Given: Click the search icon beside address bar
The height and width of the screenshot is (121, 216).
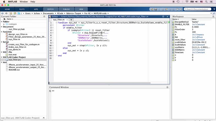Looking at the screenshot, I should pos(214,13).
